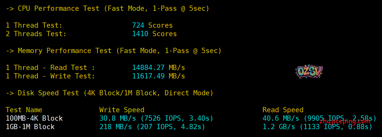
Task: Click the Test Name column header
Action: click(24, 110)
